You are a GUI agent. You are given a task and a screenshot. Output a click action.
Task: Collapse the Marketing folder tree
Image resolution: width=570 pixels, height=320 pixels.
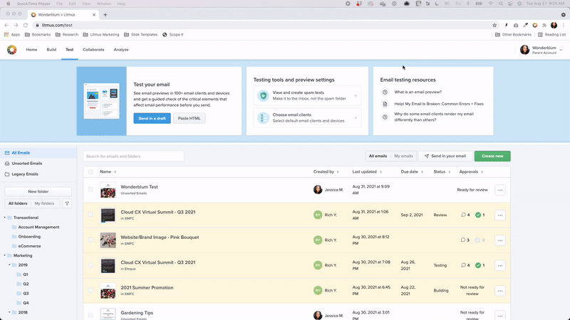point(5,255)
